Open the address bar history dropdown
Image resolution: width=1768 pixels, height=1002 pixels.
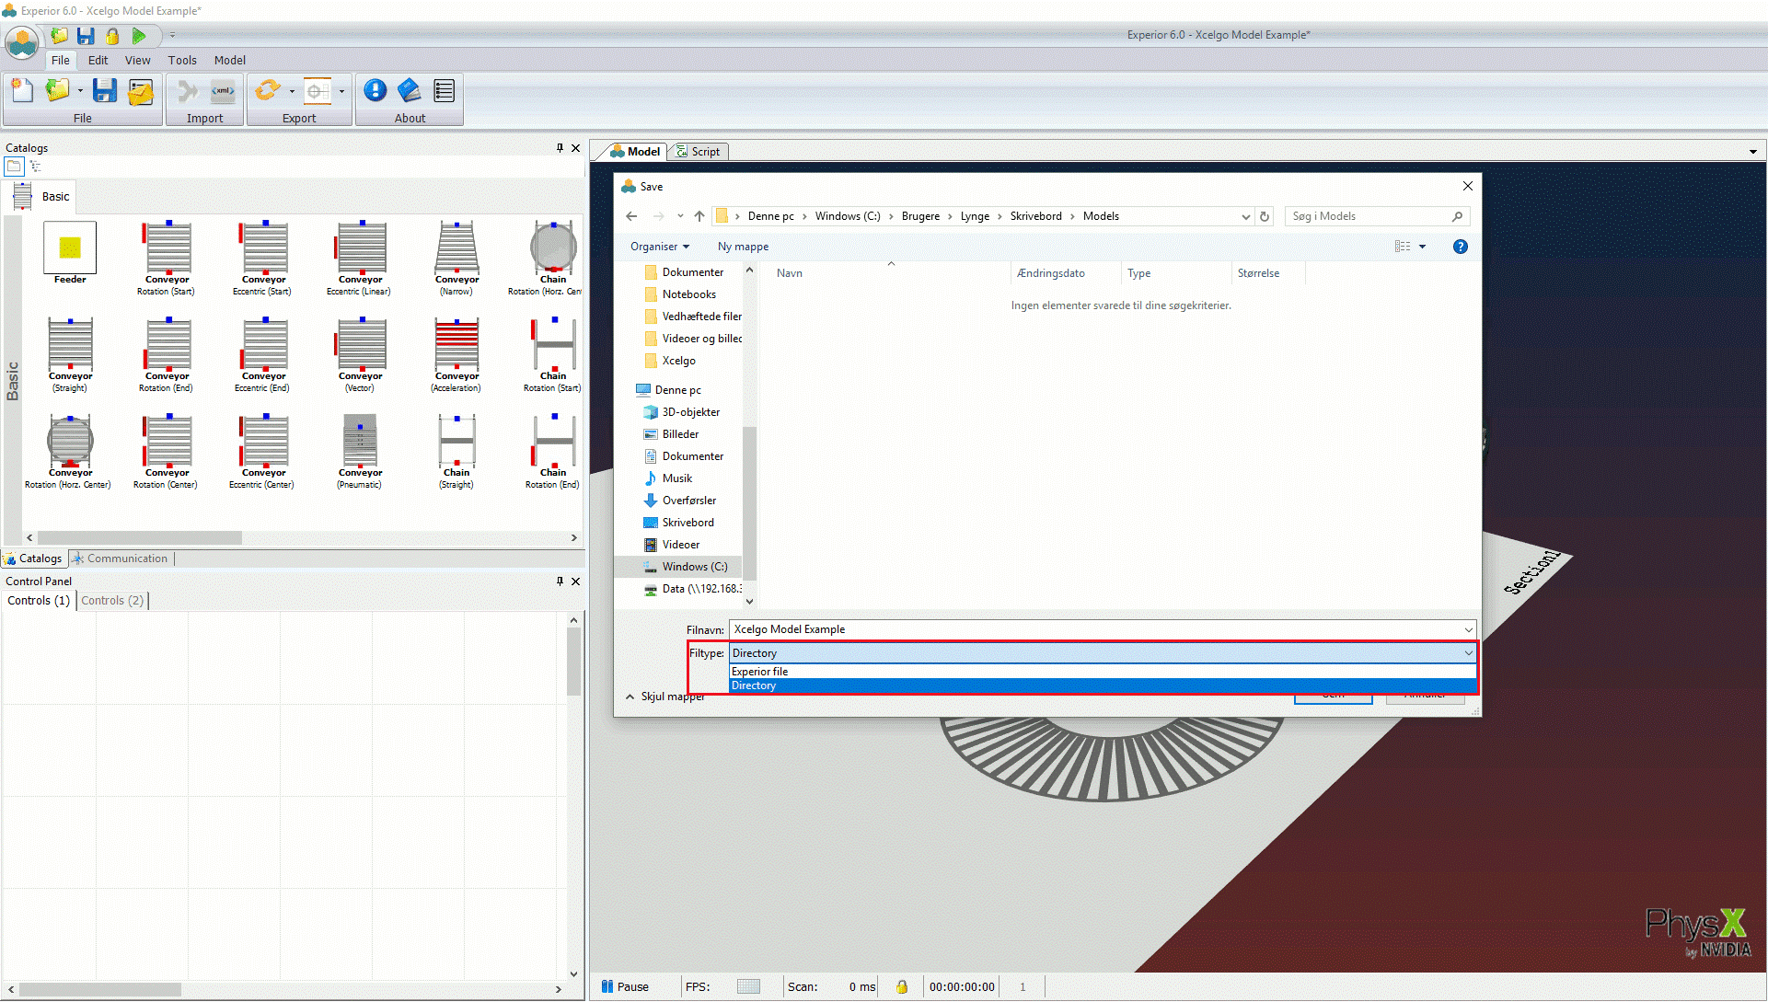(x=1245, y=216)
